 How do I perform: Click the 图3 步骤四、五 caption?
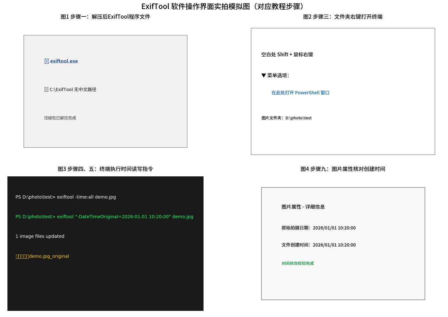[105, 169]
